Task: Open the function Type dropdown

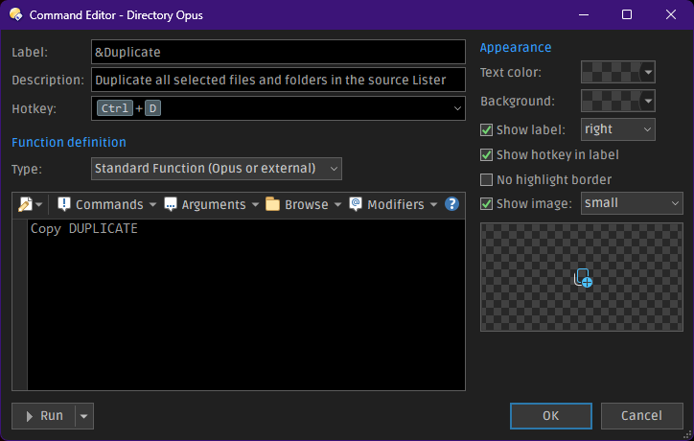Action: click(x=217, y=169)
